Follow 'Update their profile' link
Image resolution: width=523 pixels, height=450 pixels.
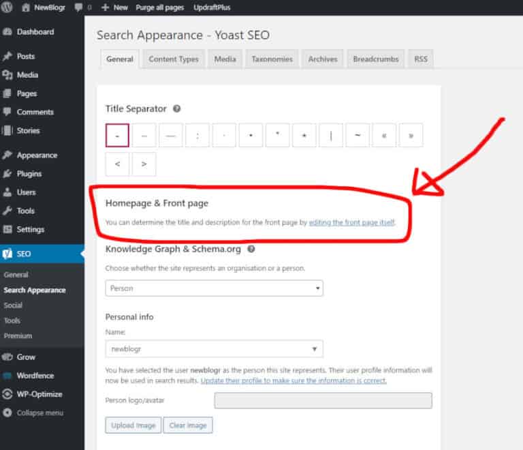coord(294,380)
